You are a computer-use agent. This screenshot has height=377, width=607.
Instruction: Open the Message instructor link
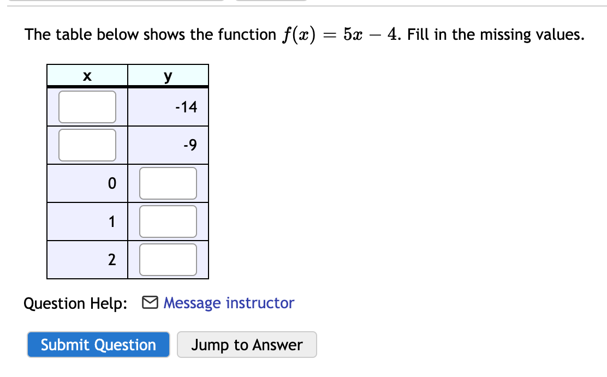click(229, 303)
